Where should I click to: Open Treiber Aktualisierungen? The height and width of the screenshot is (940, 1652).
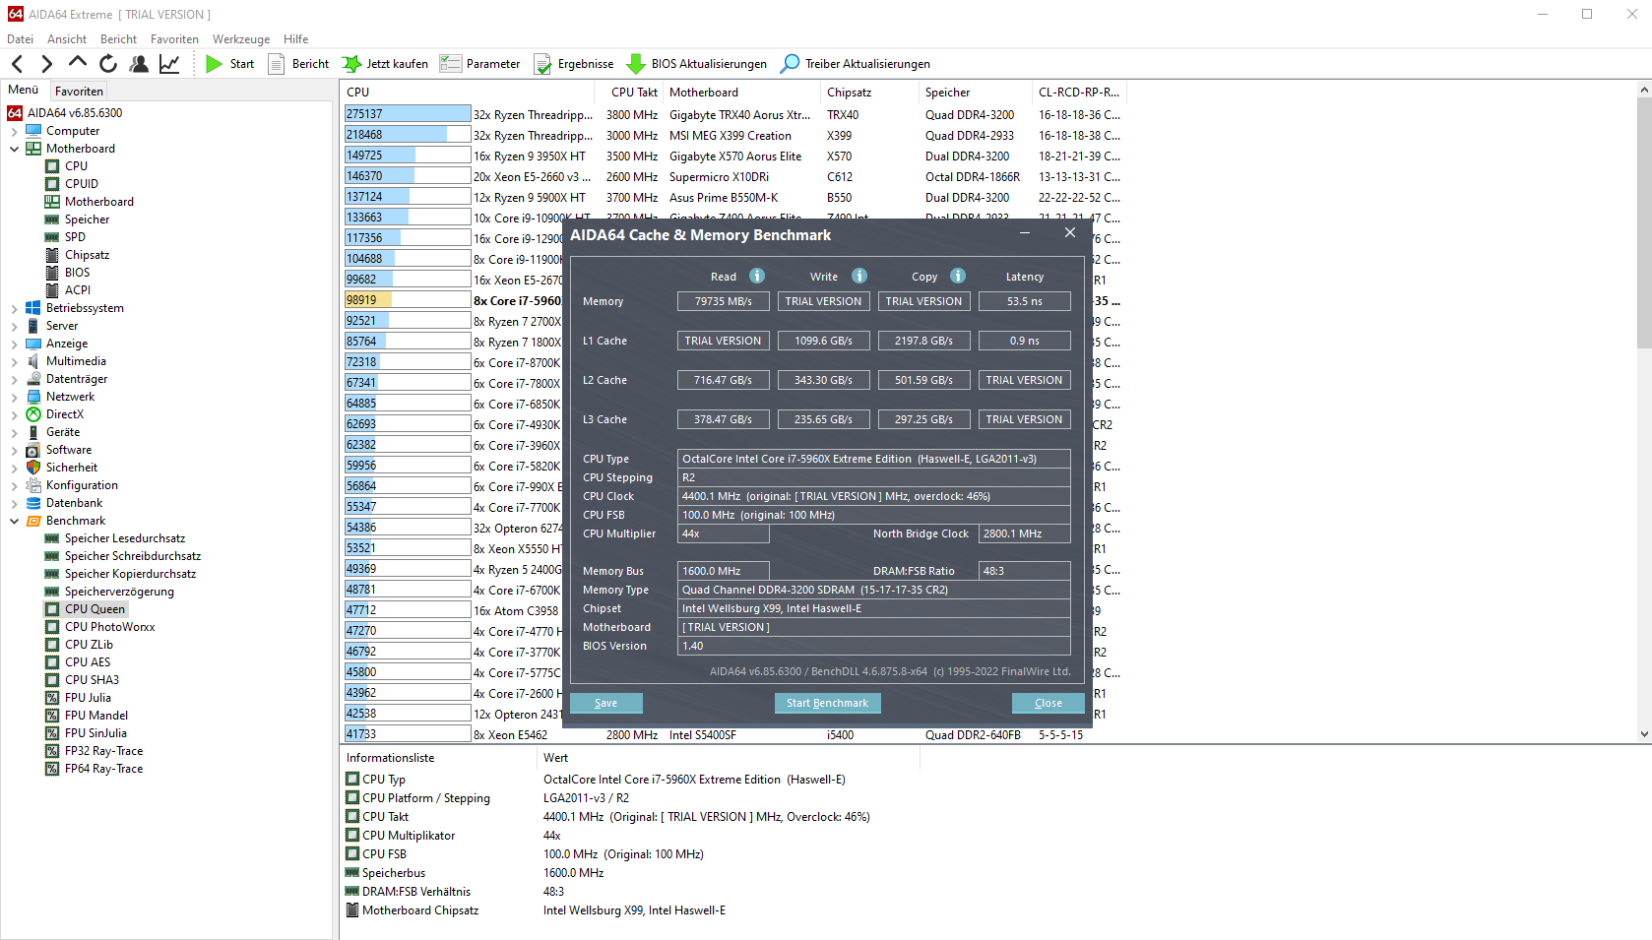click(856, 64)
